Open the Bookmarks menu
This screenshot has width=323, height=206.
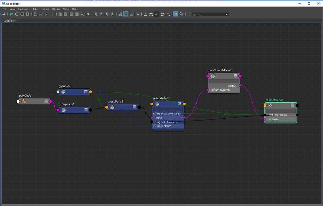[24, 9]
